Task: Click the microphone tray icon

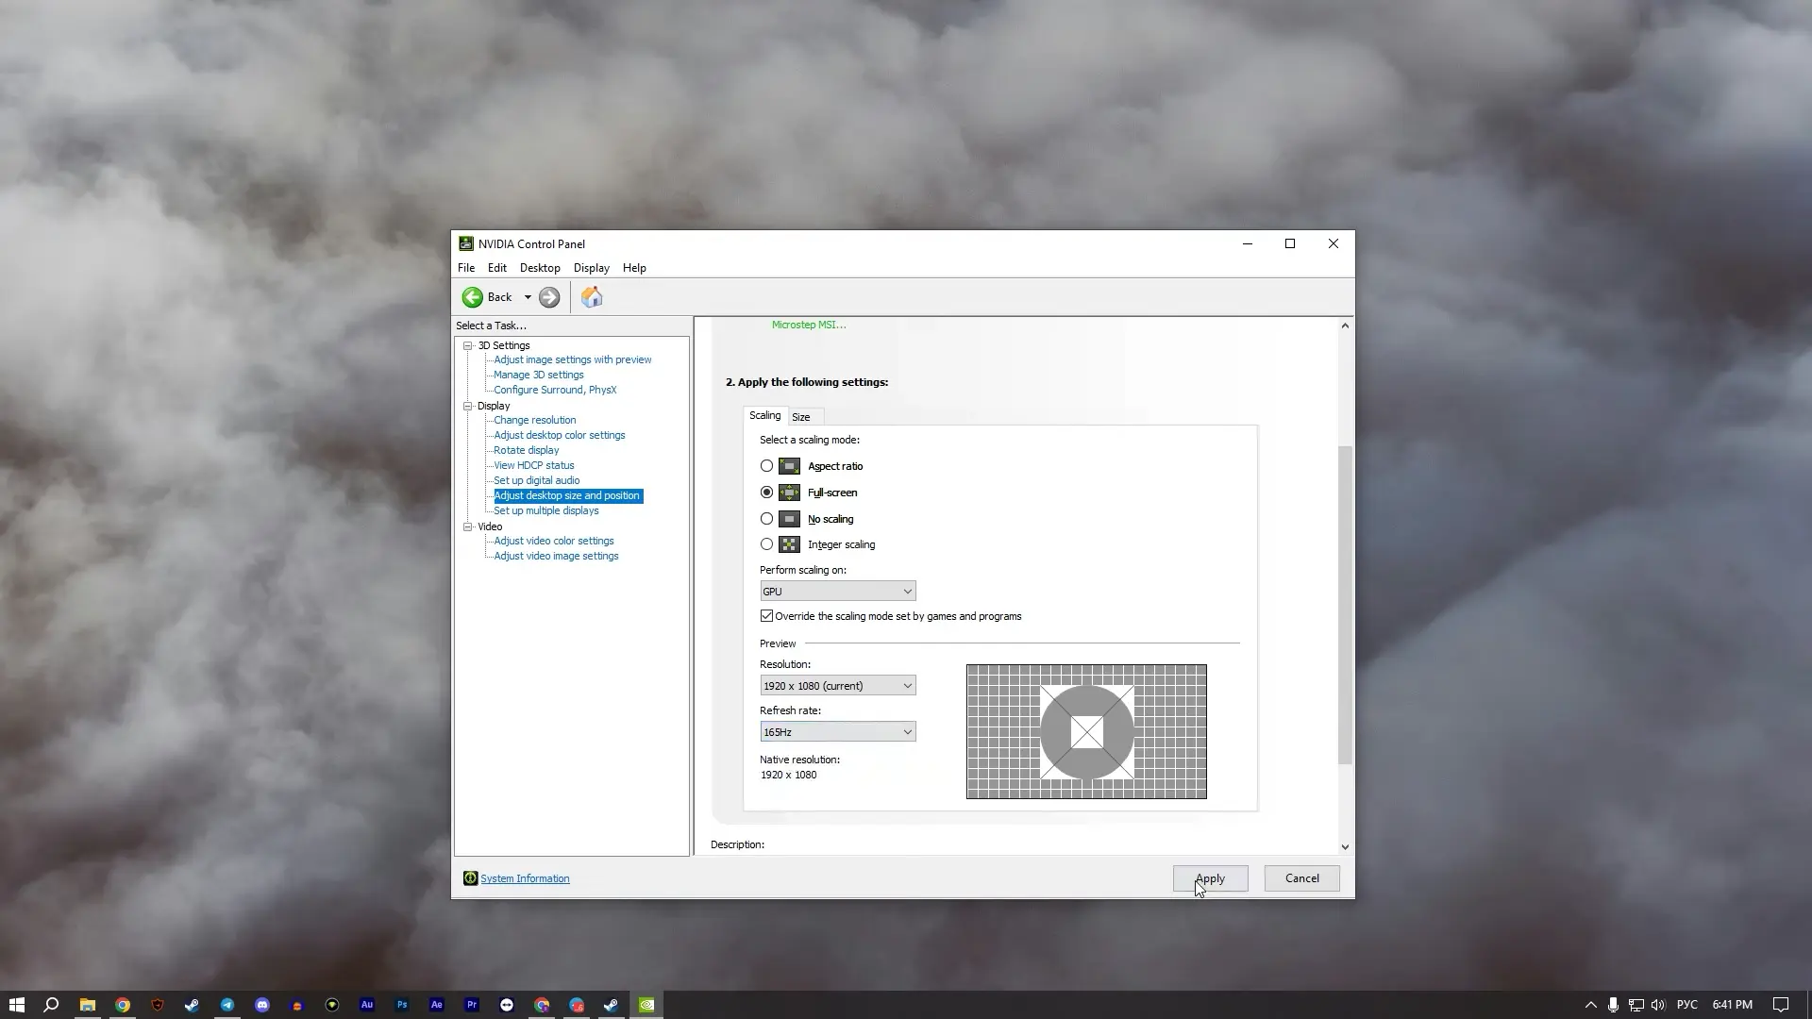Action: (x=1613, y=1005)
